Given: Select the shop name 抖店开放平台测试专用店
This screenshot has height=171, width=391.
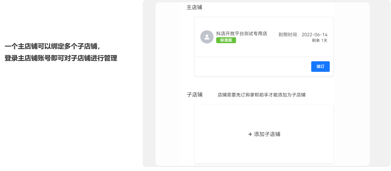Looking at the screenshot, I should (242, 34).
